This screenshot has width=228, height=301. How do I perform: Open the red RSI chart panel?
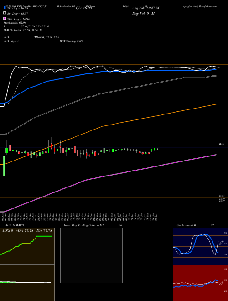(200, 283)
